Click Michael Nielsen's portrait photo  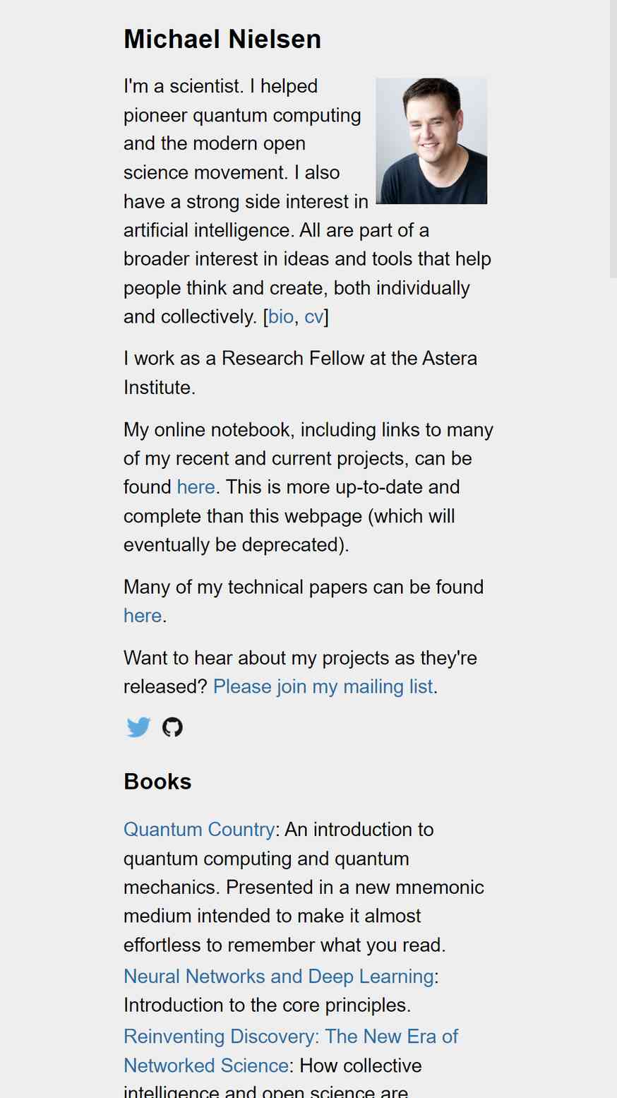click(x=431, y=141)
